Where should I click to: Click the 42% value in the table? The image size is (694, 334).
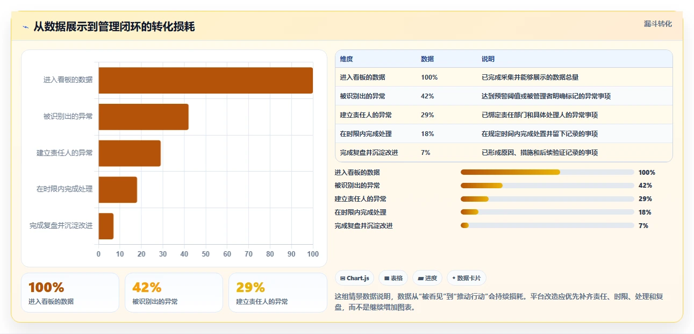[427, 96]
